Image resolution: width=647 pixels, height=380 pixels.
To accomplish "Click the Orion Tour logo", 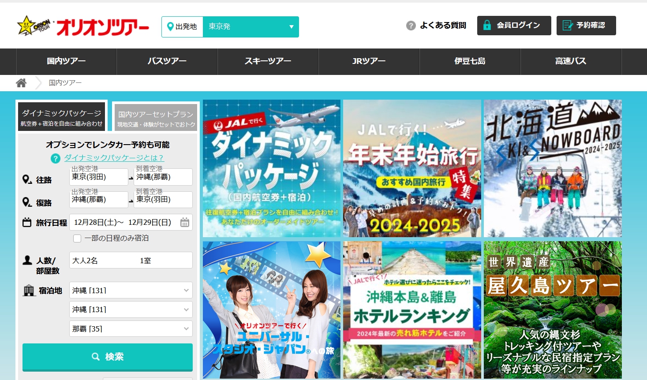I will pos(83,26).
